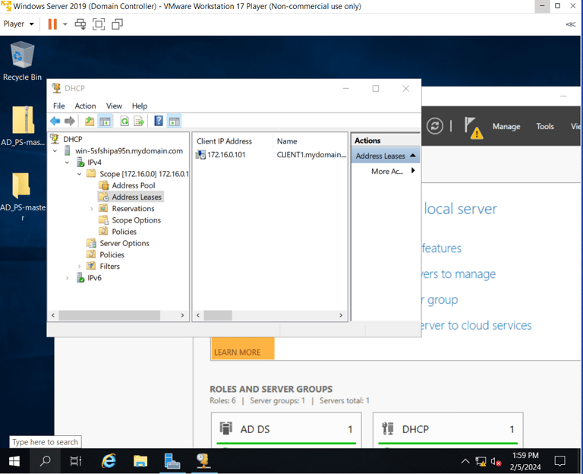Open Server Manager notifications flag with warning
This screenshot has height=474, width=583.
tap(474, 128)
